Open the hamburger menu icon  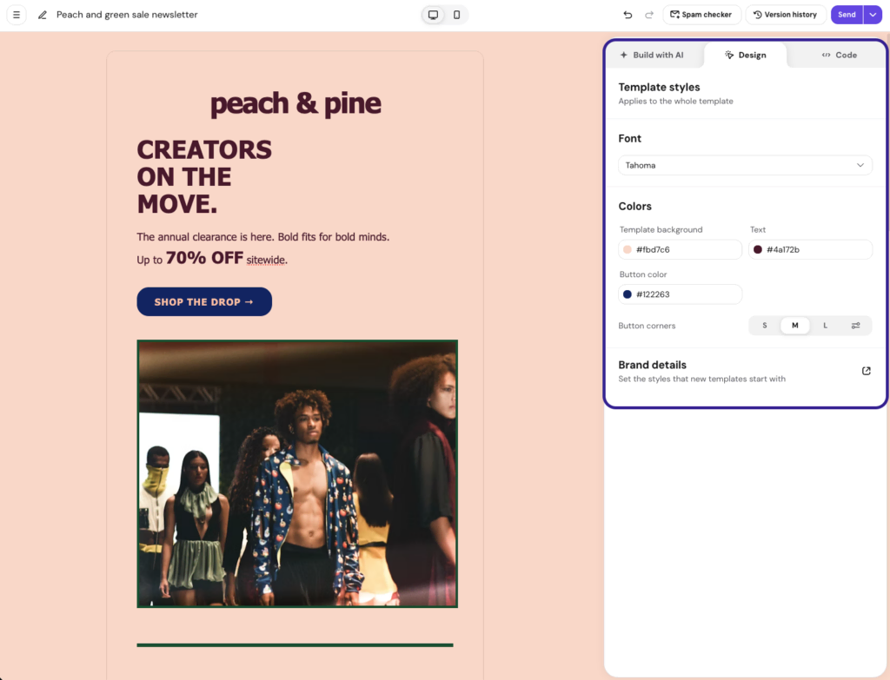[17, 15]
